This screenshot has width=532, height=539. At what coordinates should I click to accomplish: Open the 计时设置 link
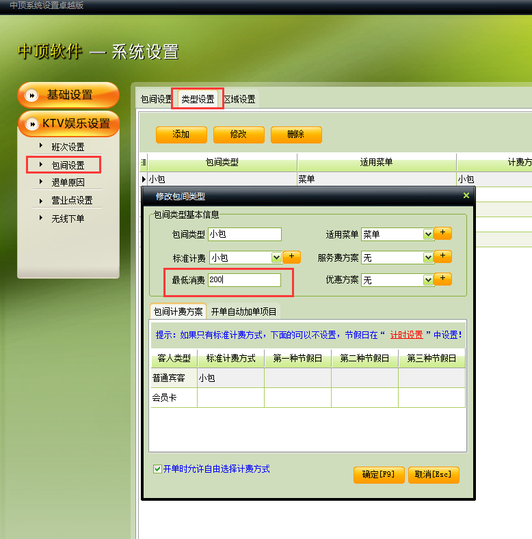406,335
